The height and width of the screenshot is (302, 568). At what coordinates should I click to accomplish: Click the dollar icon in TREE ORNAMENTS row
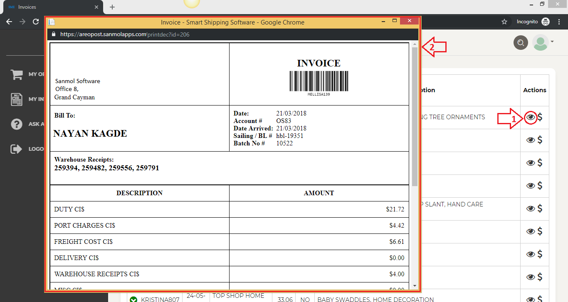pos(540,117)
